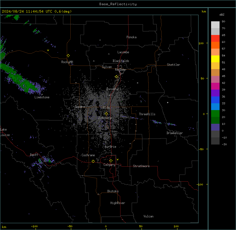Image resolution: width=236 pixels, height=230 pixels.
Task: Click the 0 tick on the bottom axis
Action: click(106, 226)
